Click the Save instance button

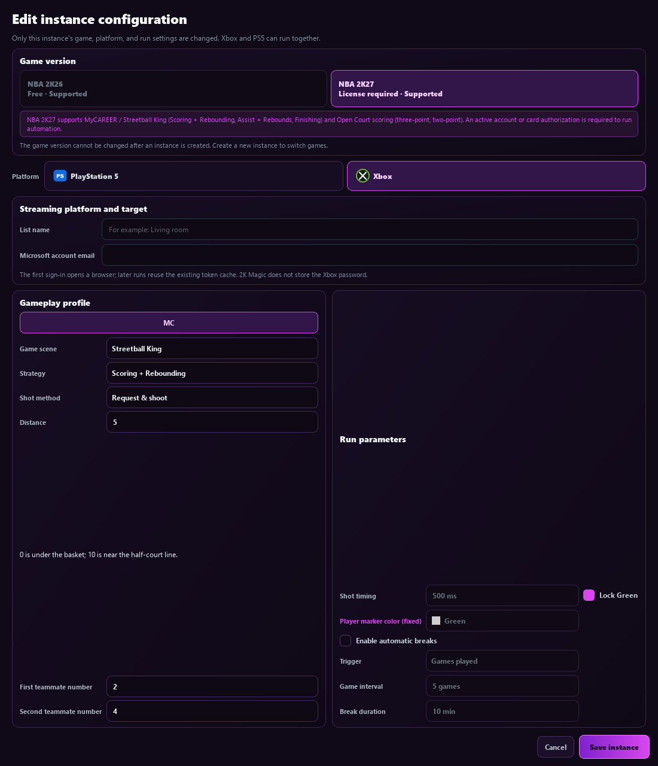pyautogui.click(x=614, y=747)
